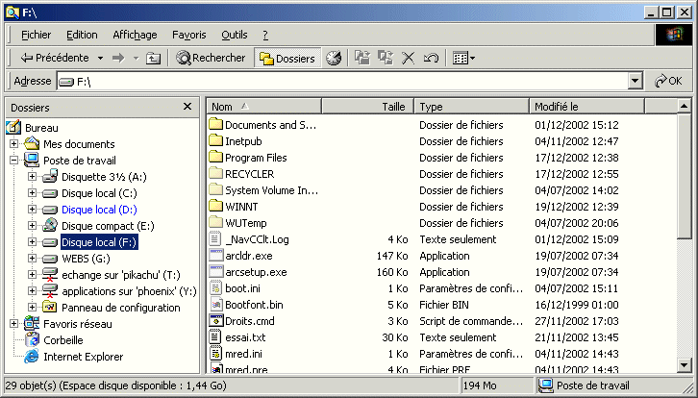Viewport: 698px width, 398px height.
Task: Open the Outils menu
Action: (234, 34)
